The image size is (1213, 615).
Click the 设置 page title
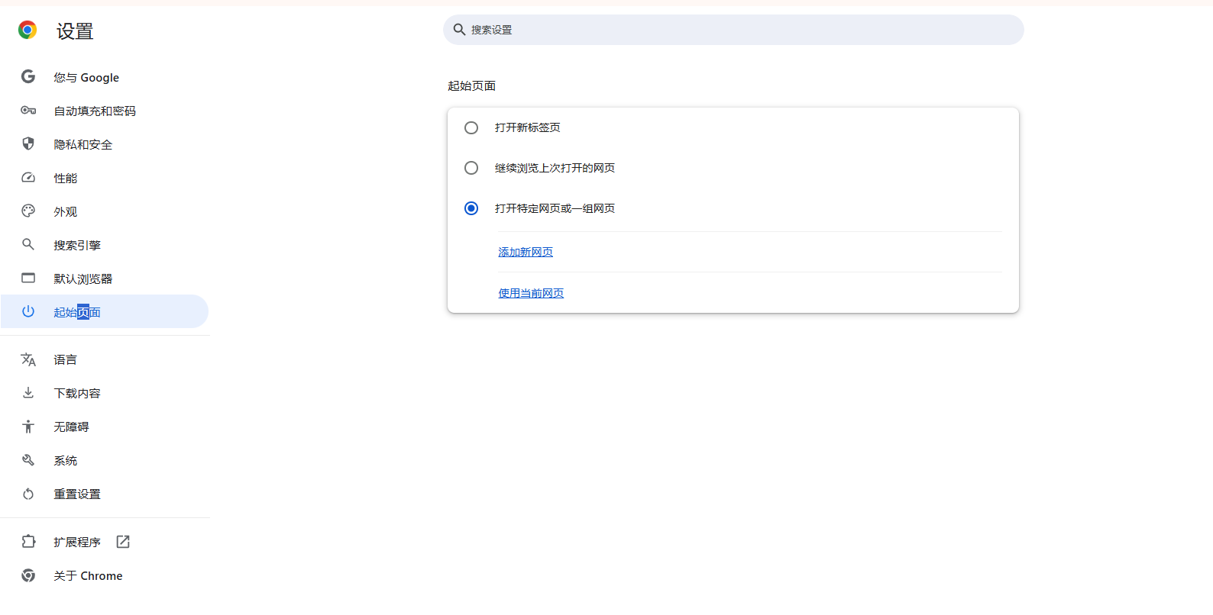(75, 31)
